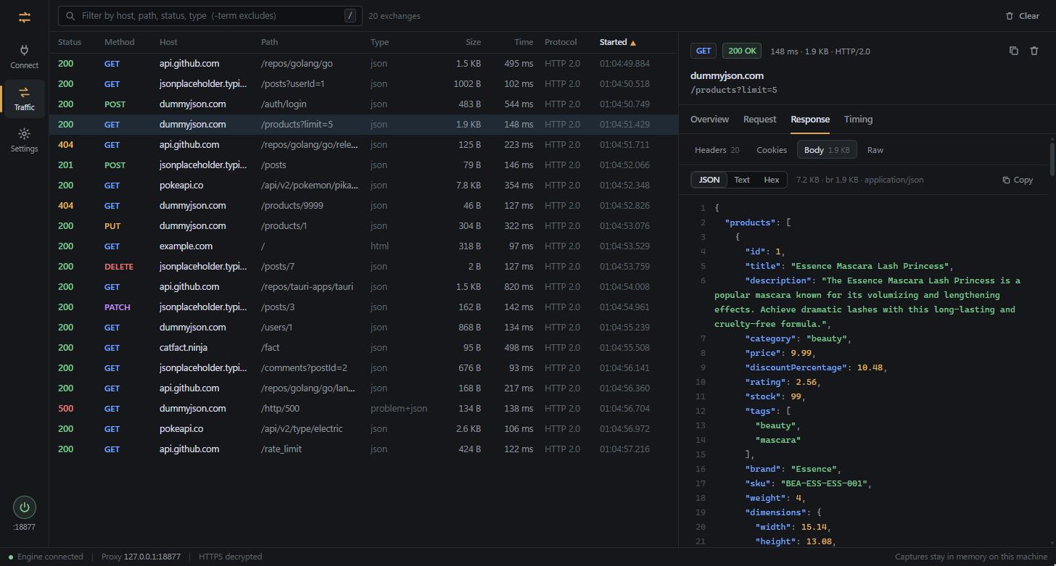
Task: Show the response Headers sub-tab
Action: [717, 150]
